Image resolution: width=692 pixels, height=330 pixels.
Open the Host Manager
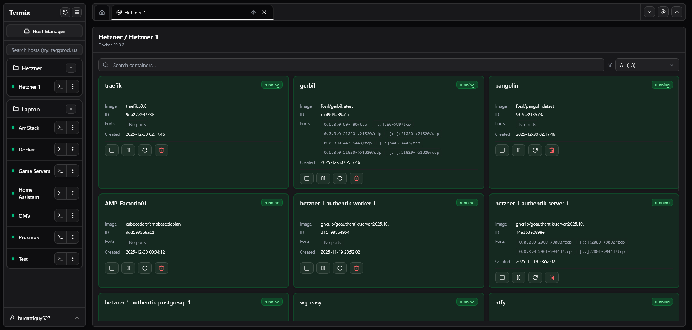[44, 31]
